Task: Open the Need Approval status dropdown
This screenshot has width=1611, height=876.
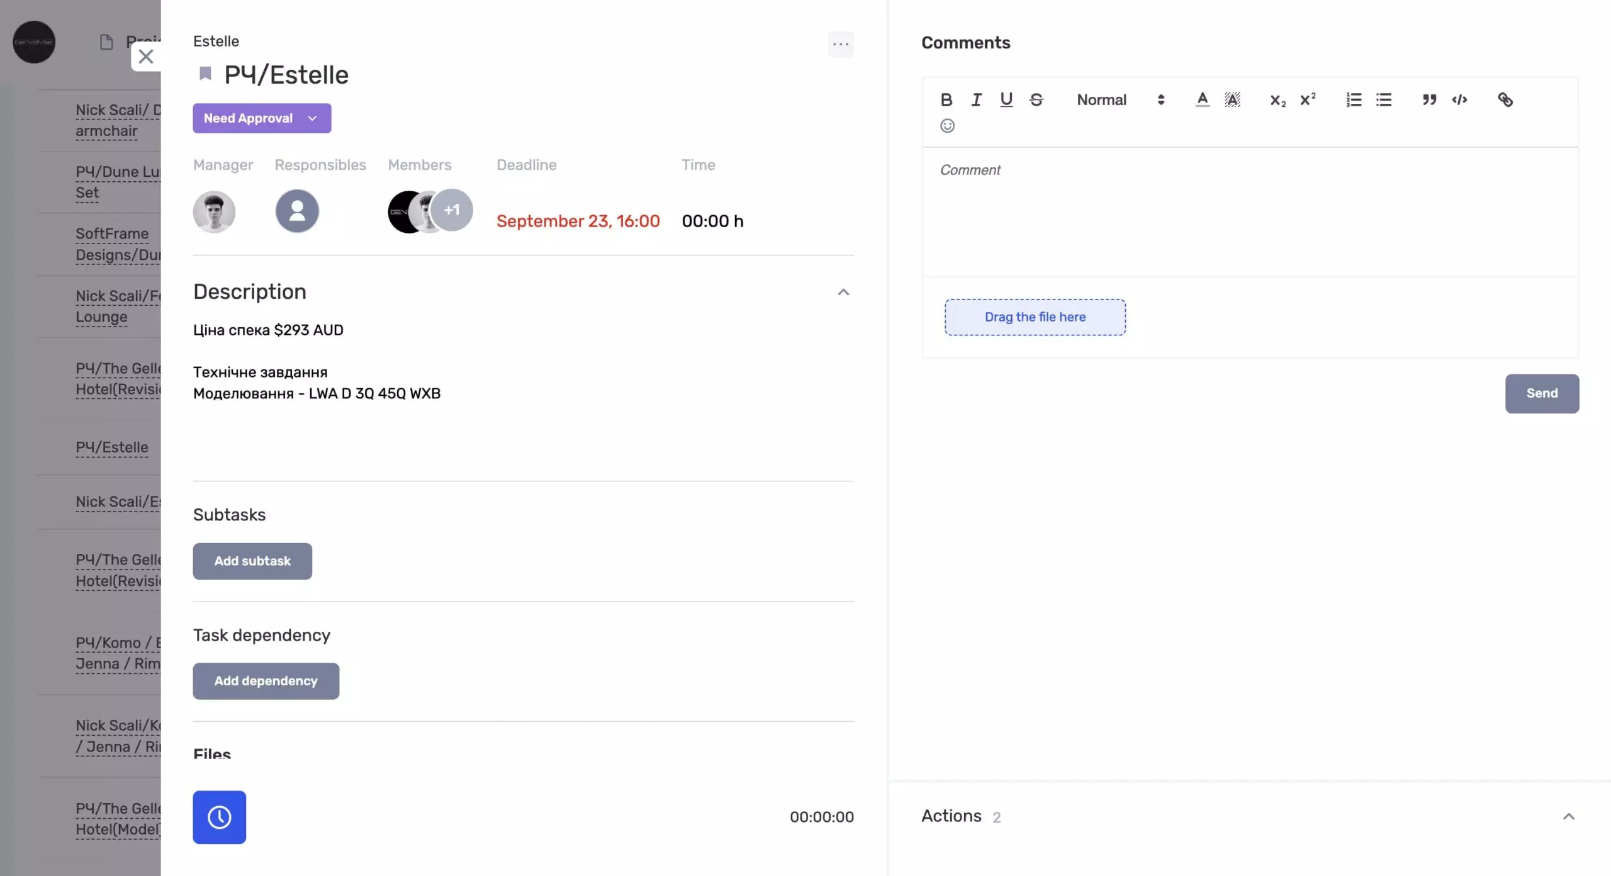Action: tap(262, 118)
